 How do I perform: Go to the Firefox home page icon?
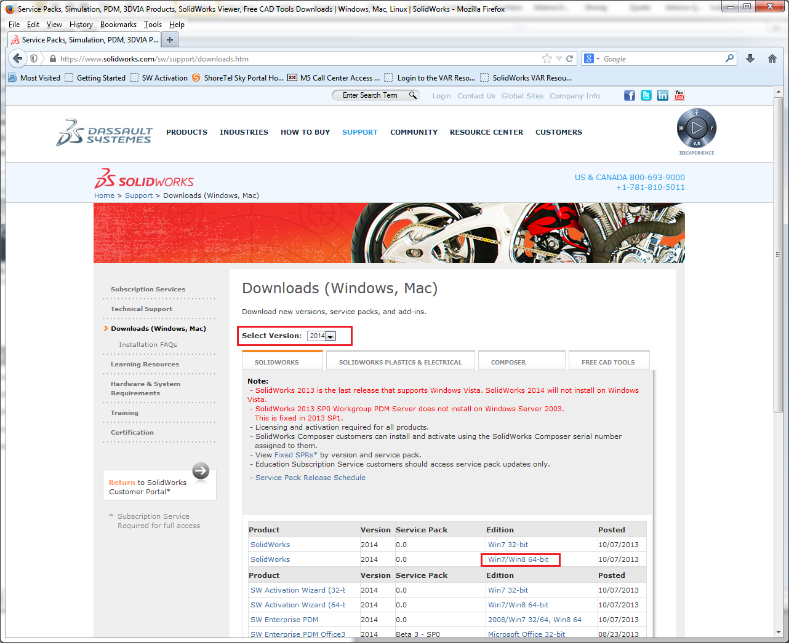772,58
